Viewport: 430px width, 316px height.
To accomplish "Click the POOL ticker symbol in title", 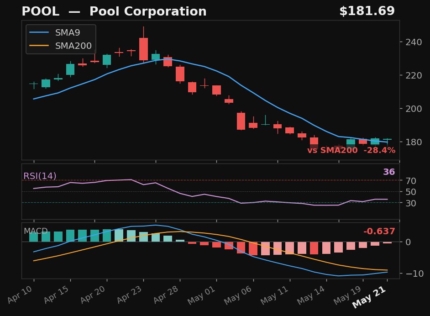I will click(x=41, y=11).
